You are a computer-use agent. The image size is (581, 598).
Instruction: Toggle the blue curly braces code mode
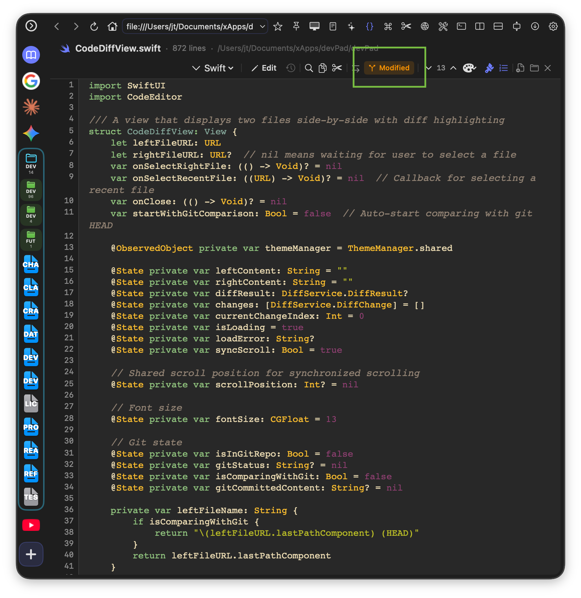tap(370, 27)
